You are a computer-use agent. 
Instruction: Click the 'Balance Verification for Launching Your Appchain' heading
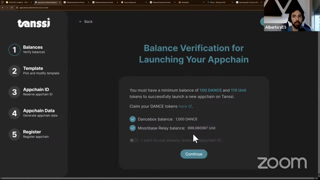[x=194, y=54]
